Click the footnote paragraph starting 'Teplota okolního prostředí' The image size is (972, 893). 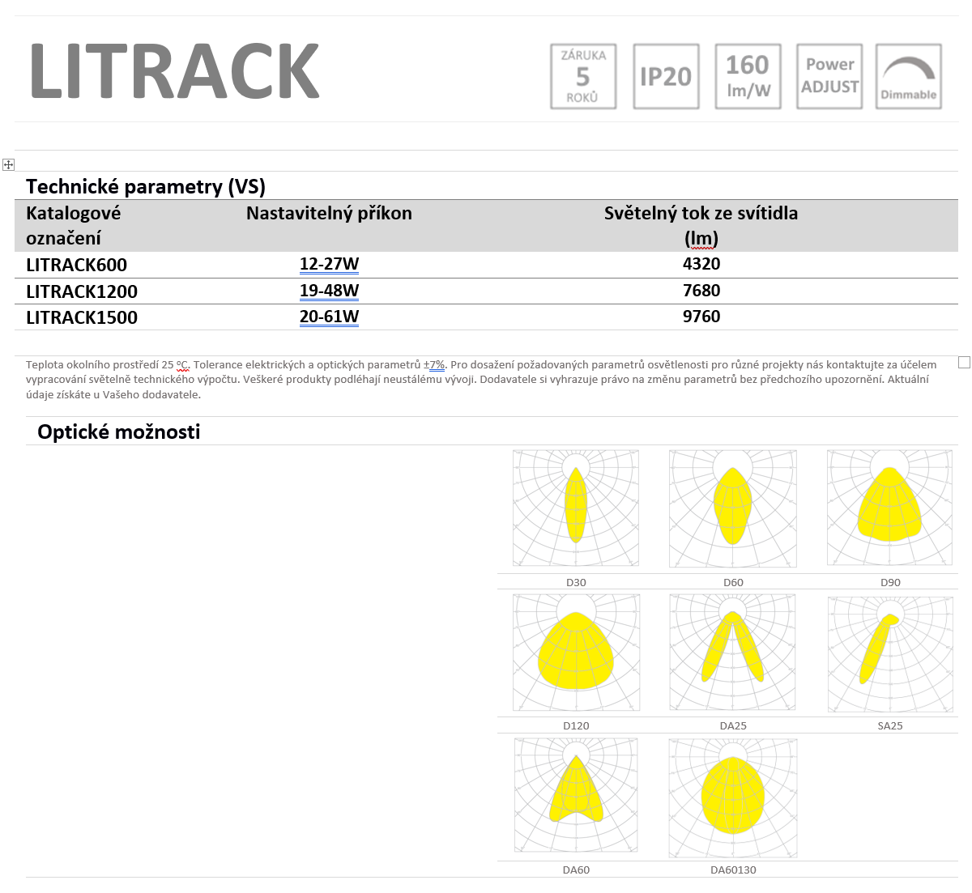(x=481, y=380)
